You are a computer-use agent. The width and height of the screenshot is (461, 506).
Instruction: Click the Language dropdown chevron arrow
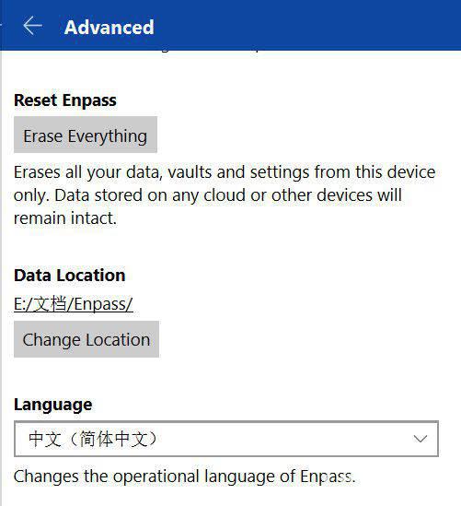[421, 439]
